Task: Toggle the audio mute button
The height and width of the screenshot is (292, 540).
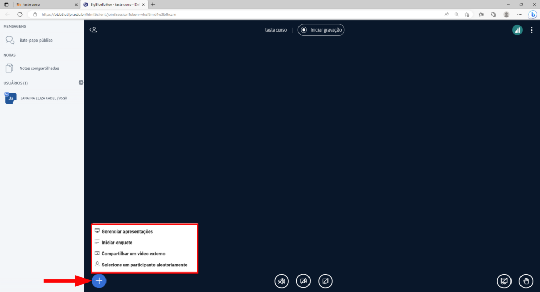Action: coord(282,281)
